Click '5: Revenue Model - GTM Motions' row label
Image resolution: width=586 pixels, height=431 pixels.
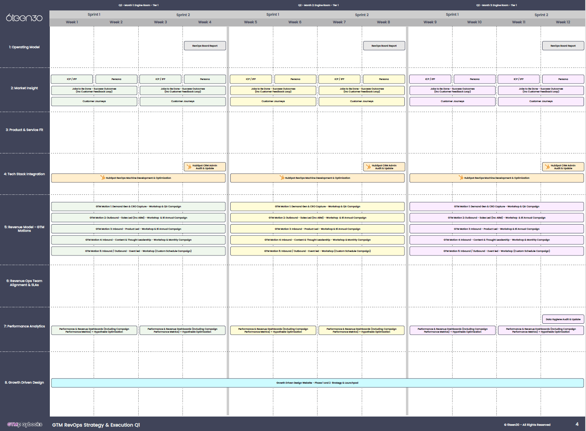25,229
